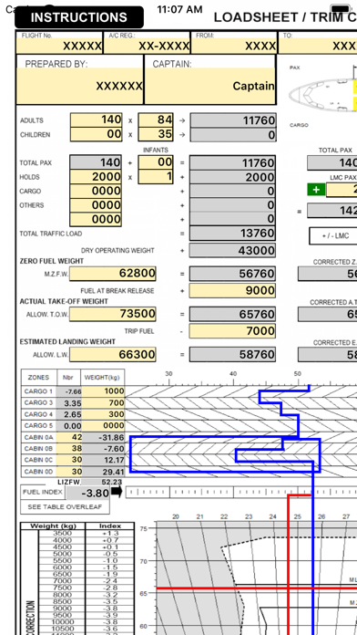357x635 pixels.
Task: Click CABIN 0D index value 29.41
Action: point(103,472)
